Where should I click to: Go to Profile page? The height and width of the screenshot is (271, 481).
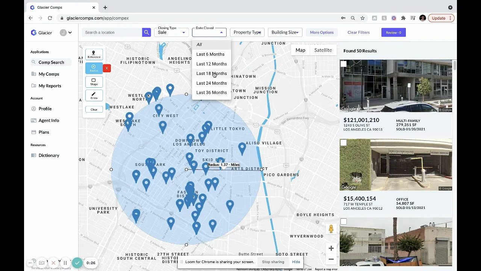[45, 109]
